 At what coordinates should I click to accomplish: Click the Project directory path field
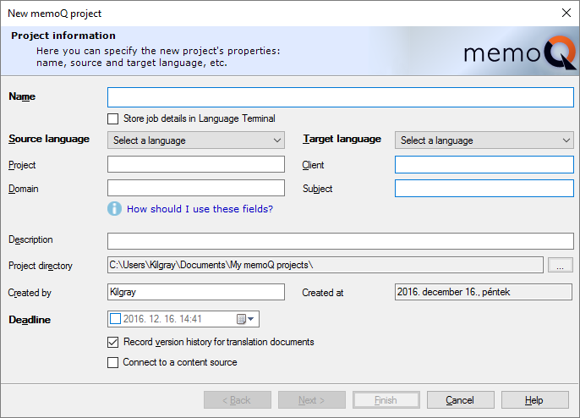pos(326,265)
